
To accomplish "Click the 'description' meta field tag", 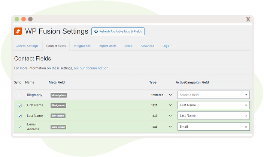I will (59, 95).
